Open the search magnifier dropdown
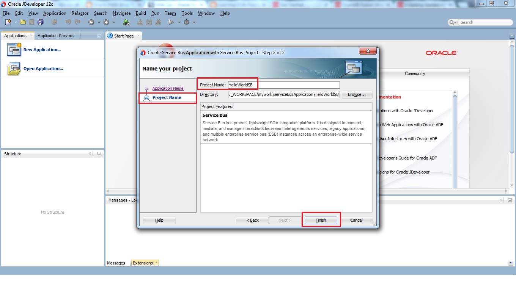The width and height of the screenshot is (516, 291). [x=453, y=22]
